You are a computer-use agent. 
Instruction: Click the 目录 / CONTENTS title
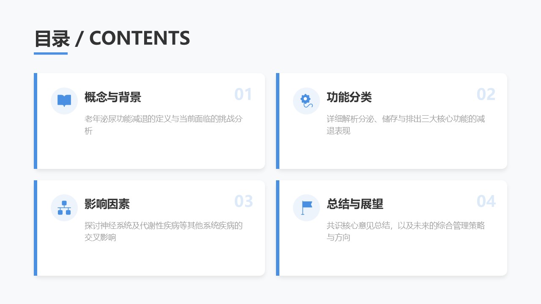pos(112,38)
